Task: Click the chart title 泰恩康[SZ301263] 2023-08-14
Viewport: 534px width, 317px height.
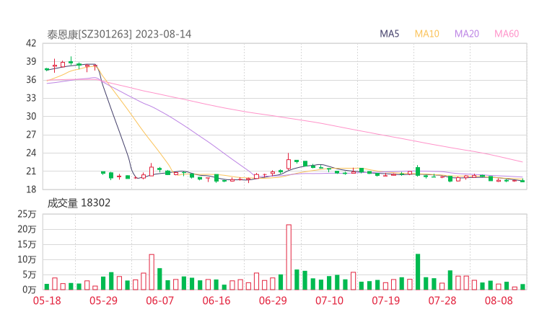Action: [x=119, y=35]
